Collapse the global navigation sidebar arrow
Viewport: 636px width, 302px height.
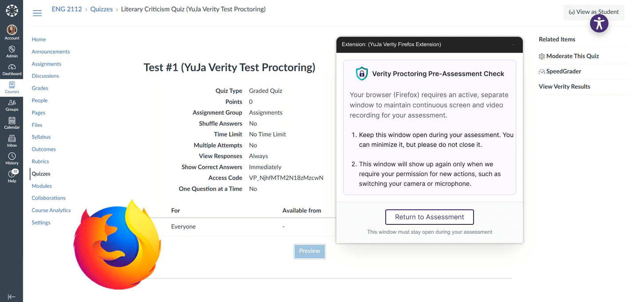(12, 297)
